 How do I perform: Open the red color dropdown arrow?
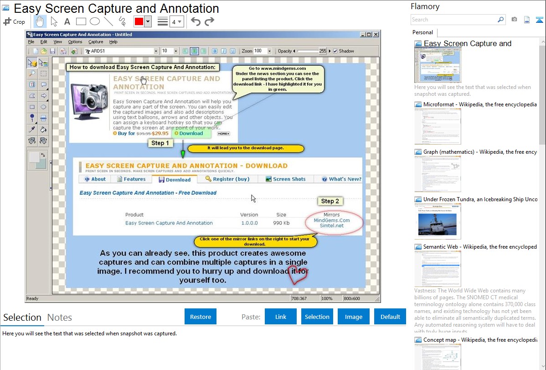click(x=148, y=21)
